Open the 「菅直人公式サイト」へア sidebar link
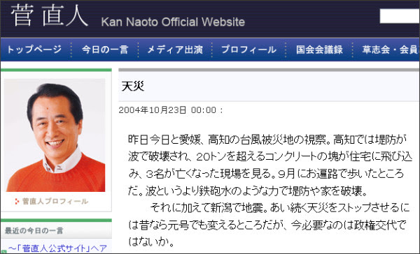This screenshot has height=254, width=420. (x=57, y=248)
